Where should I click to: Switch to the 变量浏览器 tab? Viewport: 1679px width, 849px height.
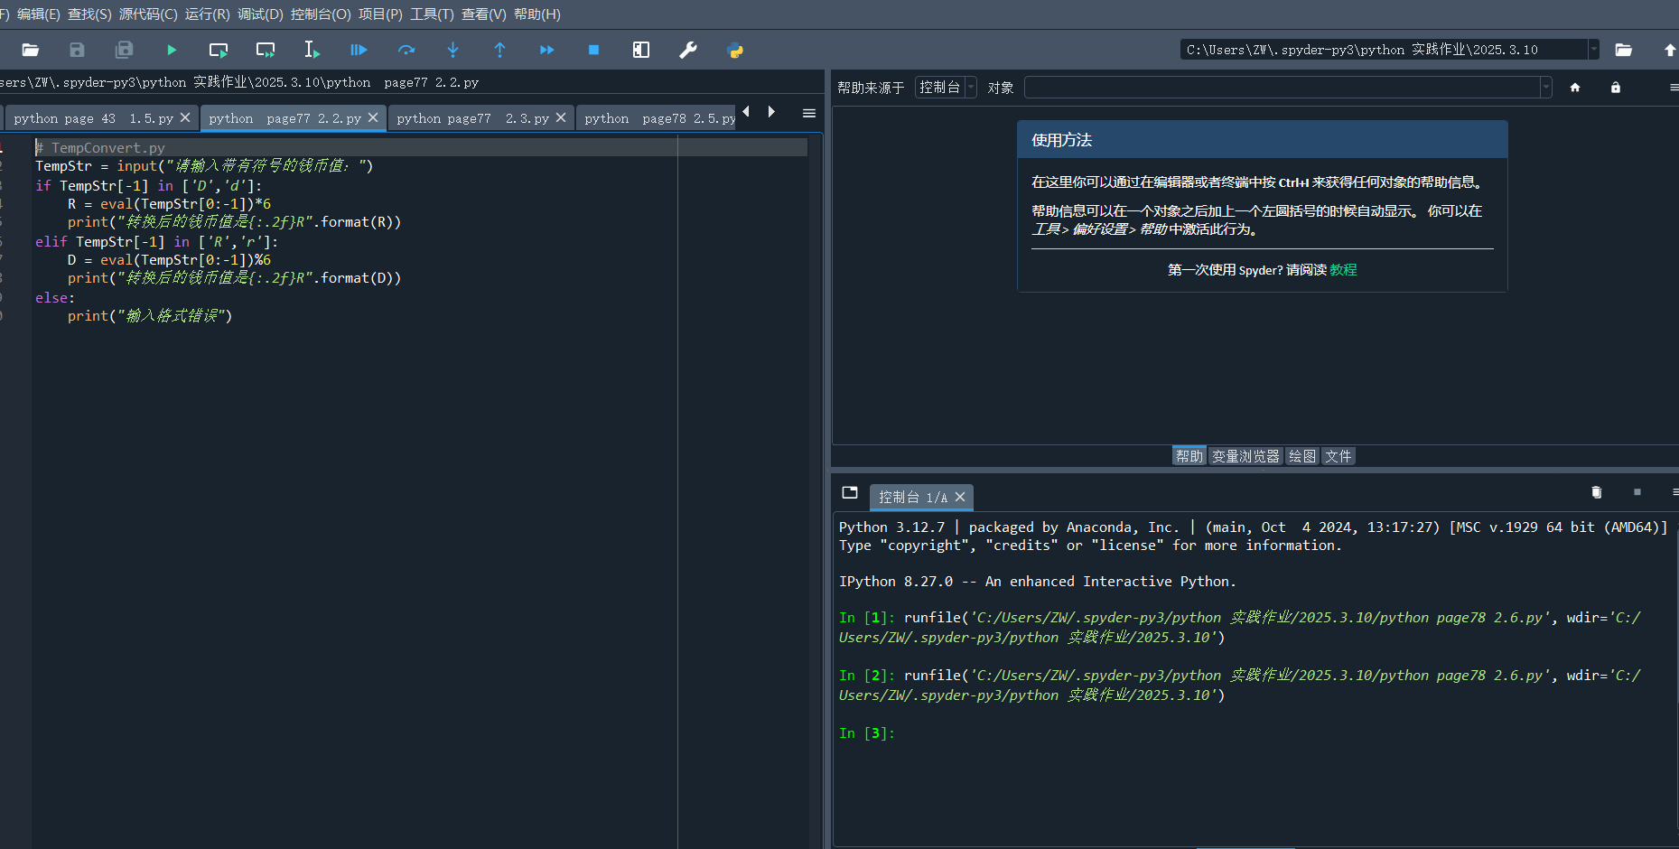[x=1245, y=456]
